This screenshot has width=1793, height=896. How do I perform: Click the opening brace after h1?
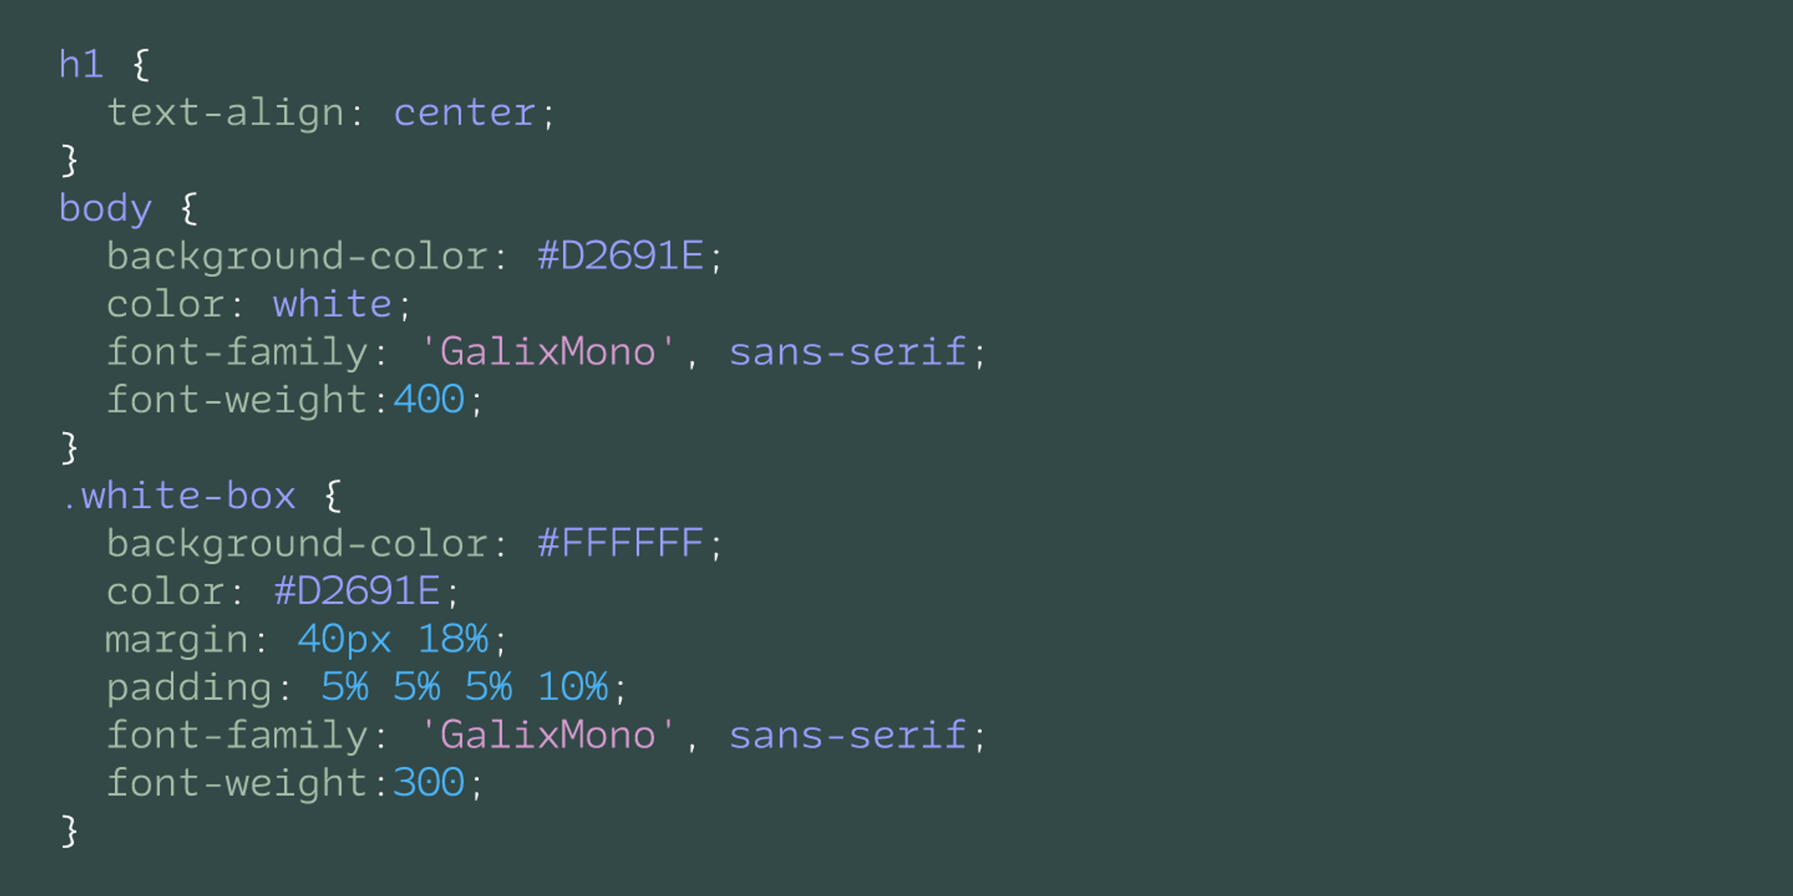[141, 65]
